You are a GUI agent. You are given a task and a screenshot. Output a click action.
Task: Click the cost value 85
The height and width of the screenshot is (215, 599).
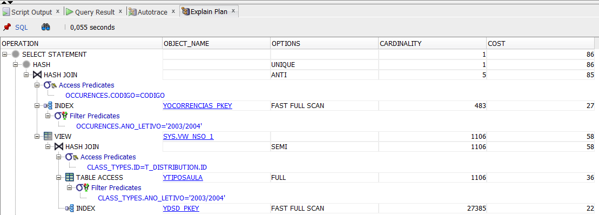point(590,75)
